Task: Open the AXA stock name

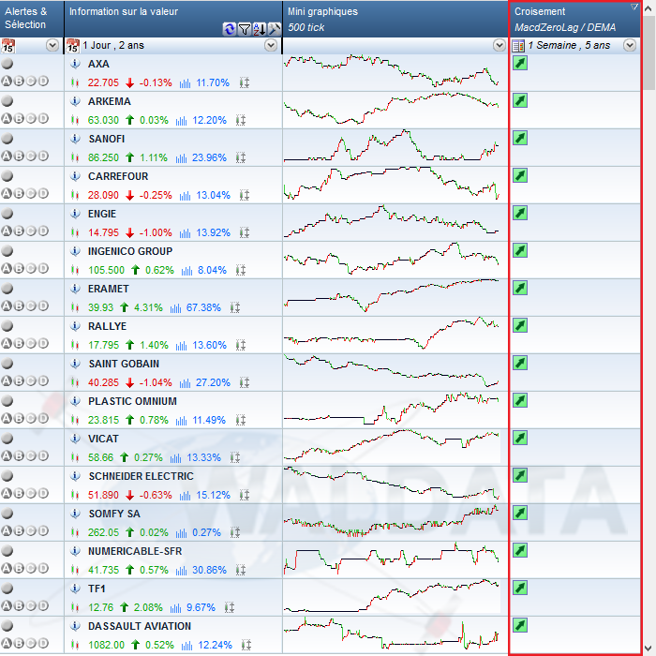Action: tap(98, 64)
